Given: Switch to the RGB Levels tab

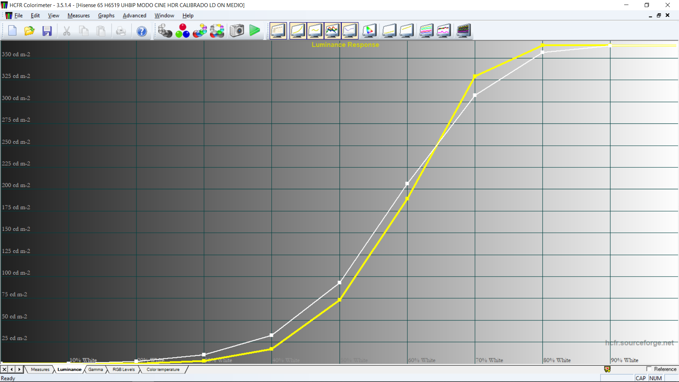Looking at the screenshot, I should click(x=123, y=370).
